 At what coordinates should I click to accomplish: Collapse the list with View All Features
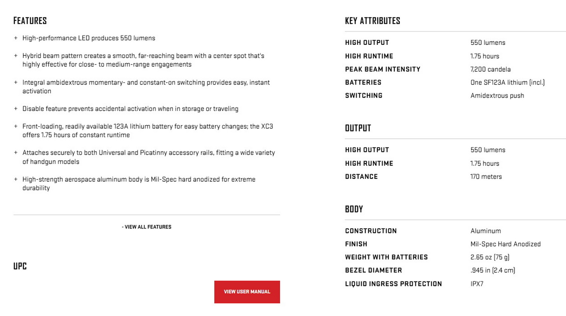click(146, 227)
